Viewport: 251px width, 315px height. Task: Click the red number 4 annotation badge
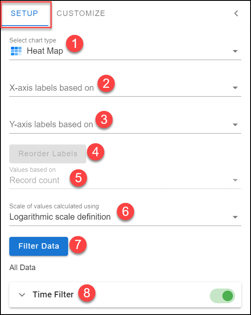pyautogui.click(x=95, y=152)
